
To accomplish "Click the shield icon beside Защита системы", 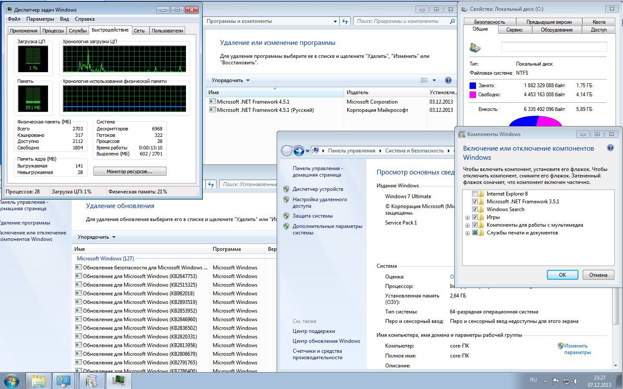I will [286, 216].
